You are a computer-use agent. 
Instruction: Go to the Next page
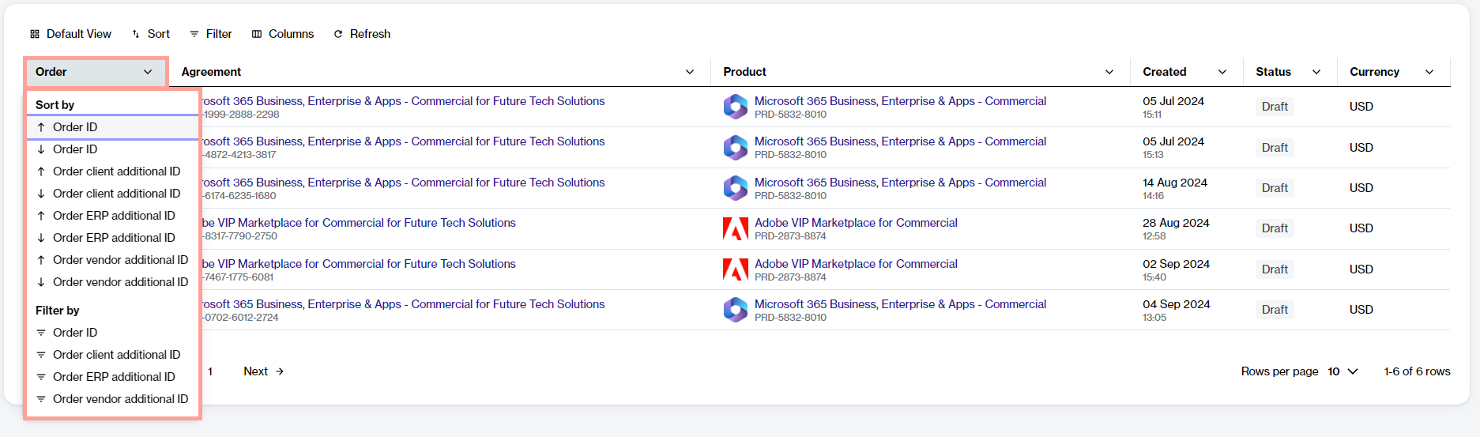(x=263, y=371)
